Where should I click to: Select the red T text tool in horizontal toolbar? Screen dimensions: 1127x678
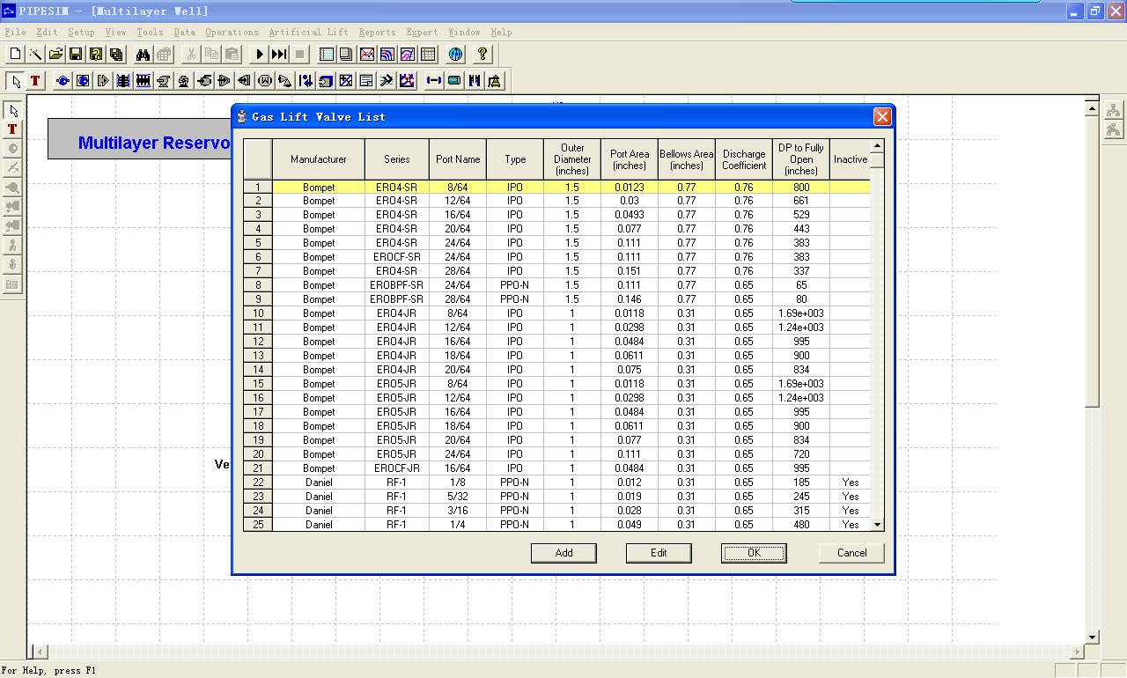35,81
